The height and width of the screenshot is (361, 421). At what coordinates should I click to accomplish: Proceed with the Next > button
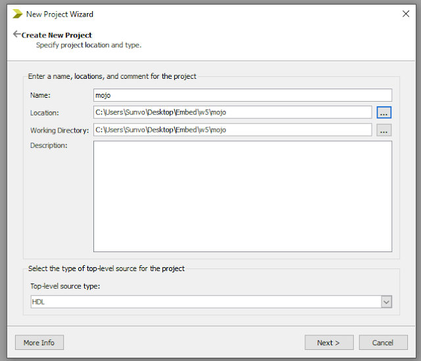[329, 343]
